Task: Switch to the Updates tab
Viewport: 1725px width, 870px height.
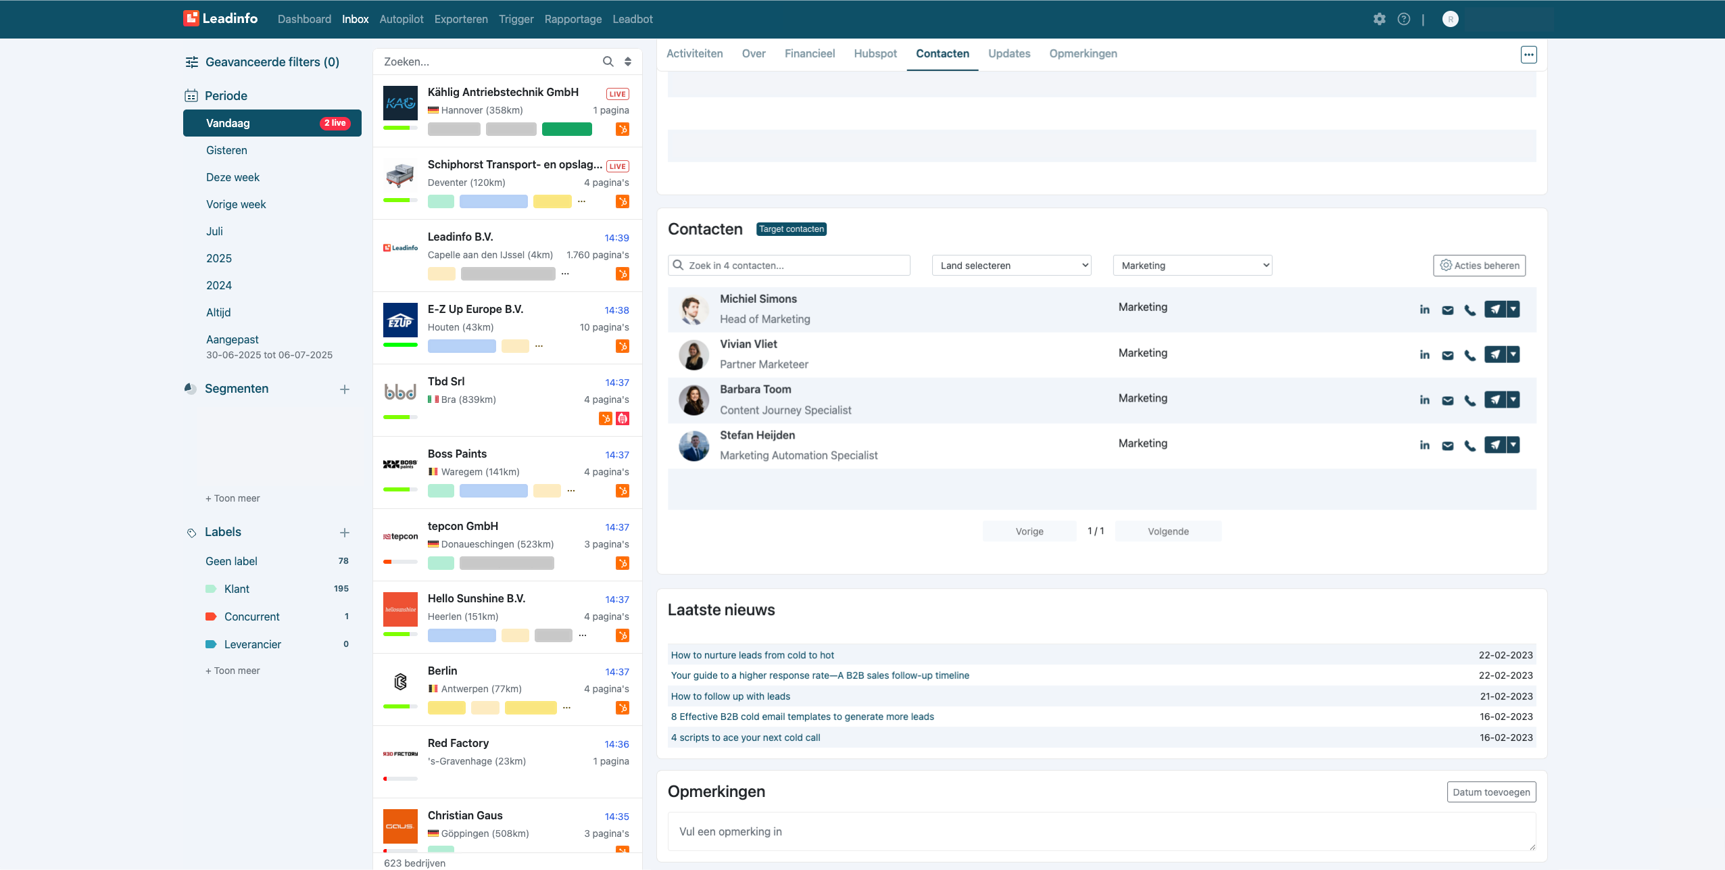Action: [1009, 53]
